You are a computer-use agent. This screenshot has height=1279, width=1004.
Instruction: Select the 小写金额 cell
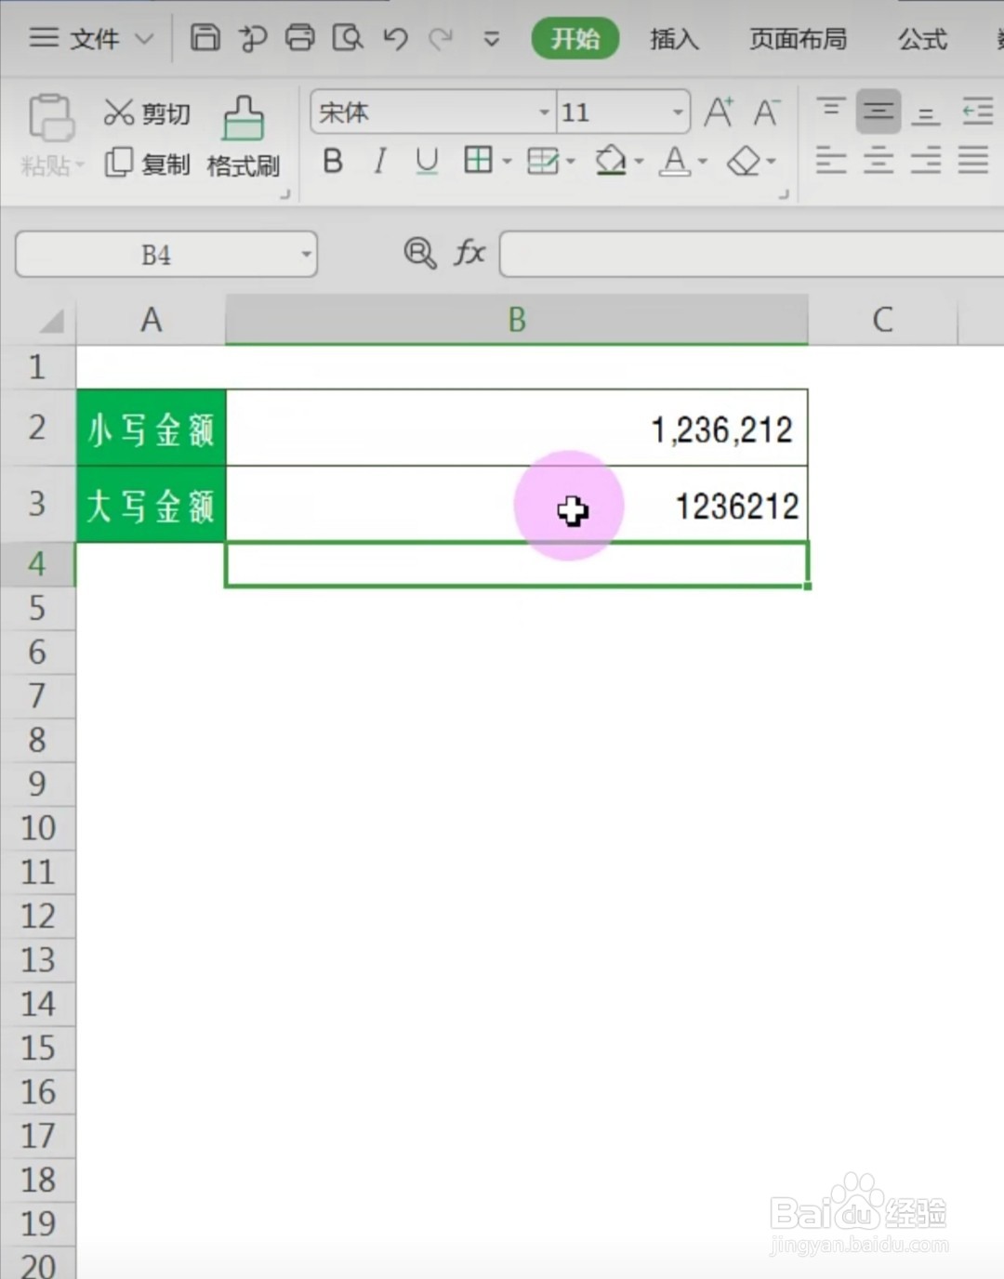151,428
